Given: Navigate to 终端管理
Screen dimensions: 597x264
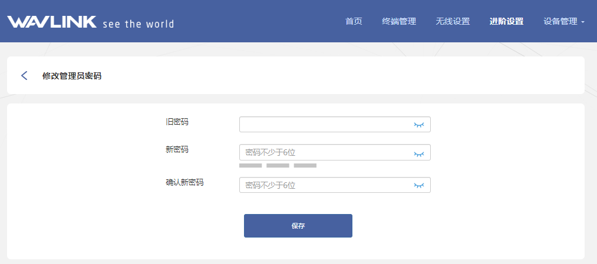Looking at the screenshot, I should [399, 22].
